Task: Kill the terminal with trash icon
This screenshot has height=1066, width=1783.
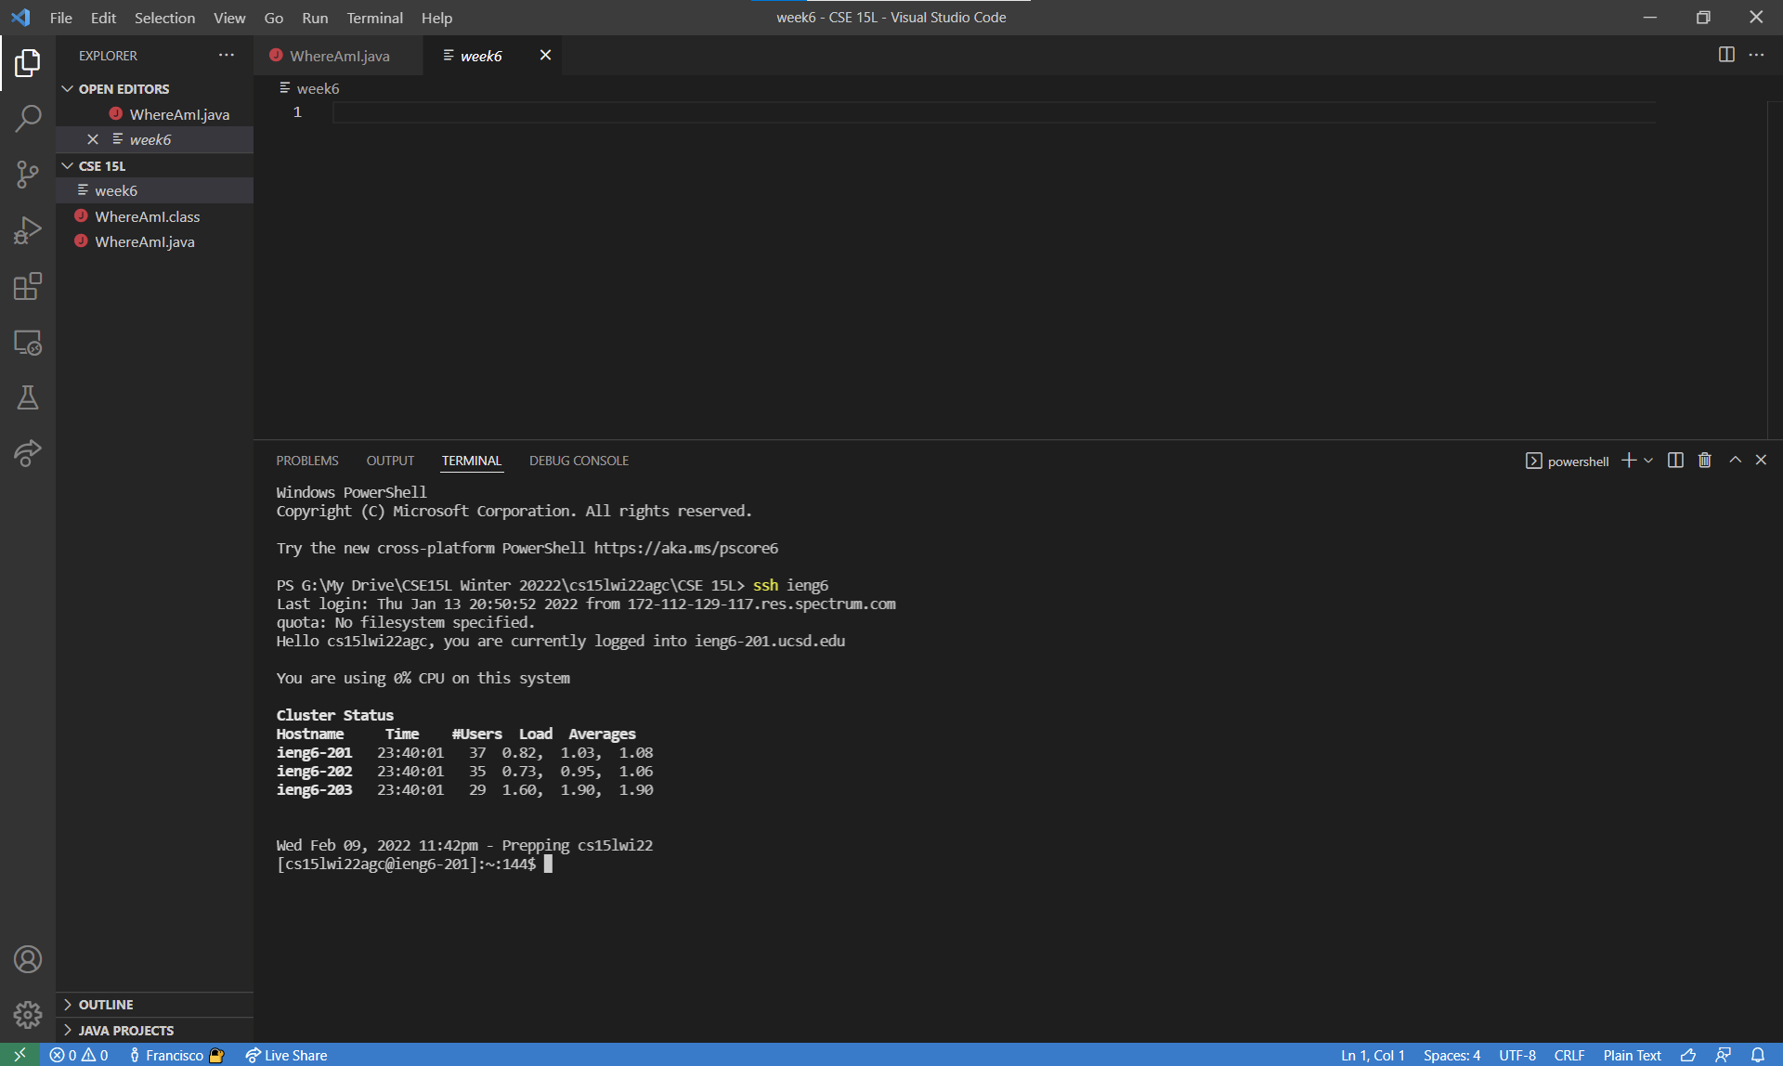Action: [1705, 461]
